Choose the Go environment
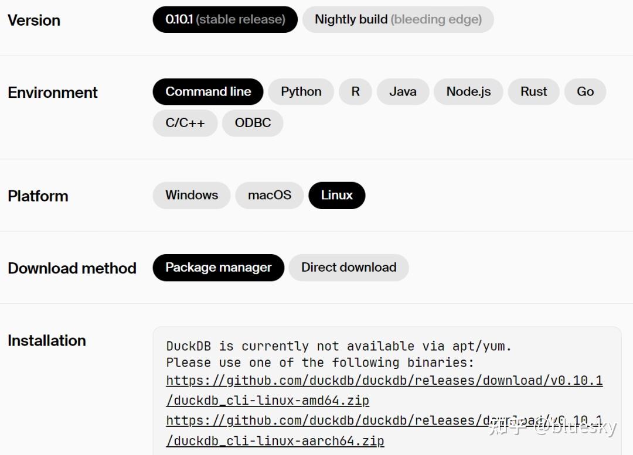Screen dimensions: 633x455 [x=585, y=91]
